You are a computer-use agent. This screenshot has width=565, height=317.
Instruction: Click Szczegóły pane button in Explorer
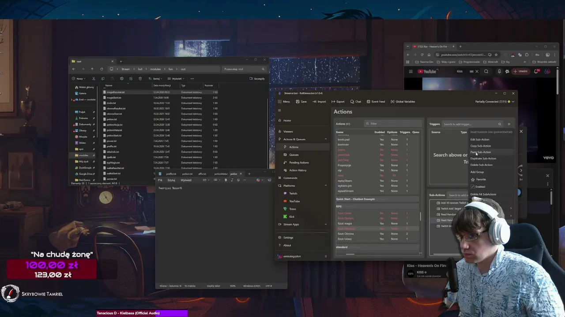click(x=257, y=79)
